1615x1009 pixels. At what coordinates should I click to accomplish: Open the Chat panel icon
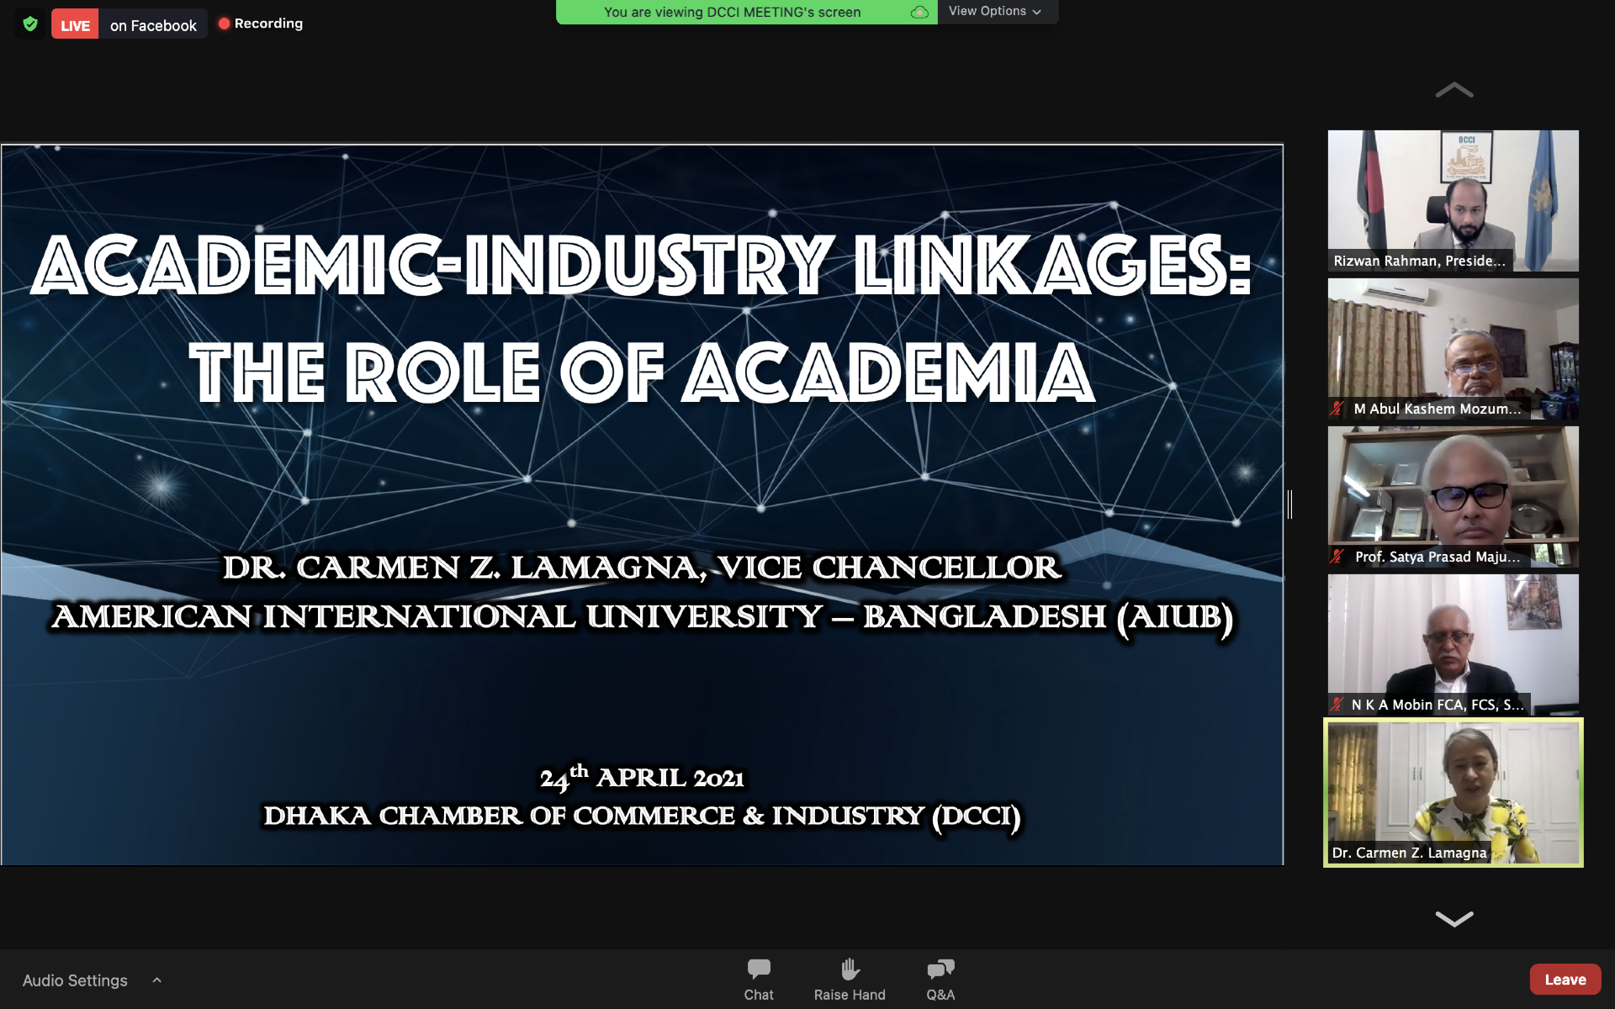[x=758, y=969]
